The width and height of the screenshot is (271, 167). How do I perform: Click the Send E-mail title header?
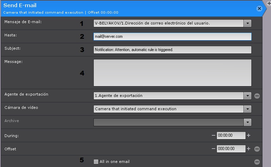pyautogui.click(x=20, y=5)
